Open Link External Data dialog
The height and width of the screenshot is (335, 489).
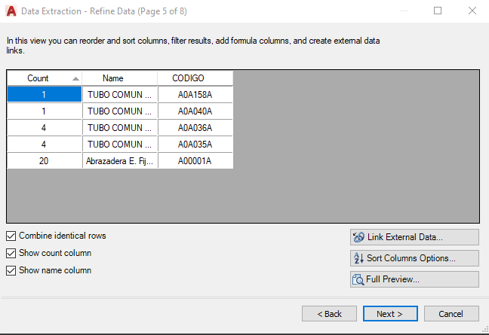pos(414,237)
